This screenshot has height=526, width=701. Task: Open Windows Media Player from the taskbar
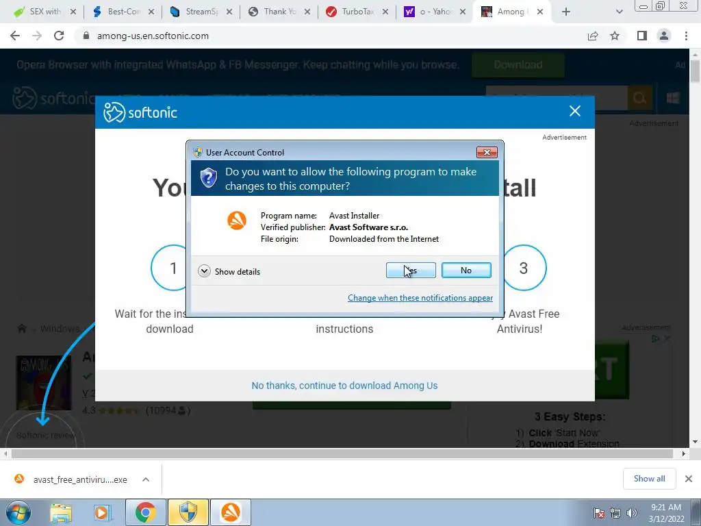click(102, 512)
